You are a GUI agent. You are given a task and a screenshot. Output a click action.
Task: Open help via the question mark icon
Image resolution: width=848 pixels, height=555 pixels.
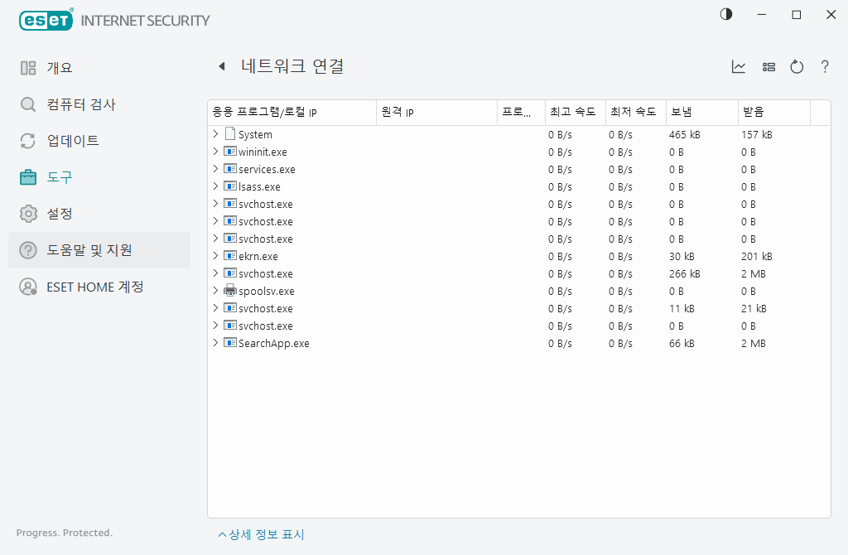coord(825,67)
